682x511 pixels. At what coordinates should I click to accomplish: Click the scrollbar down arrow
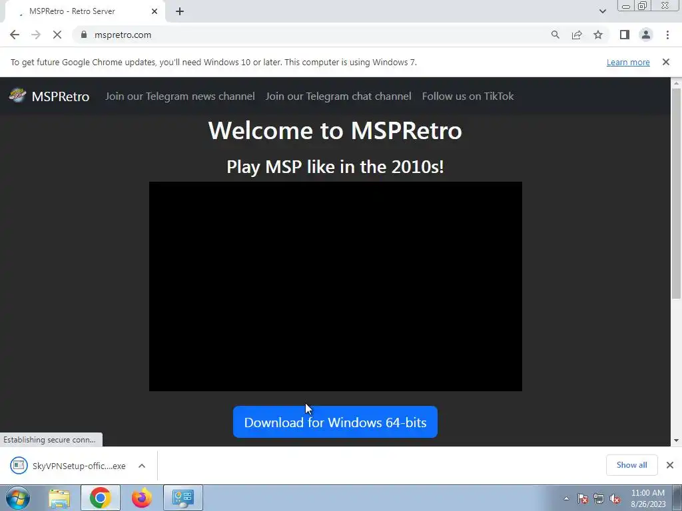pyautogui.click(x=676, y=440)
